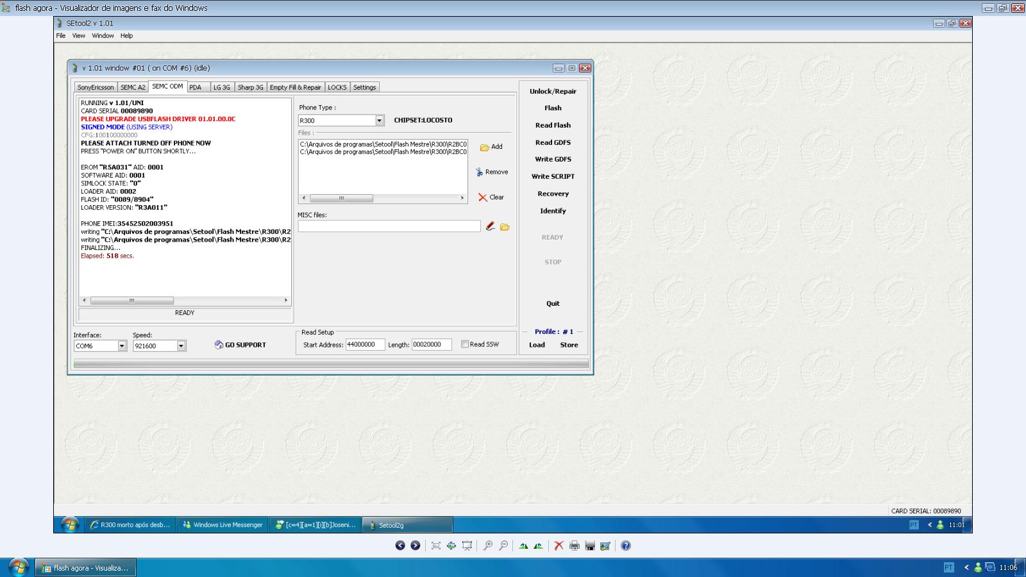
Task: Expand the Interface COM6 dropdown
Action: pos(122,346)
